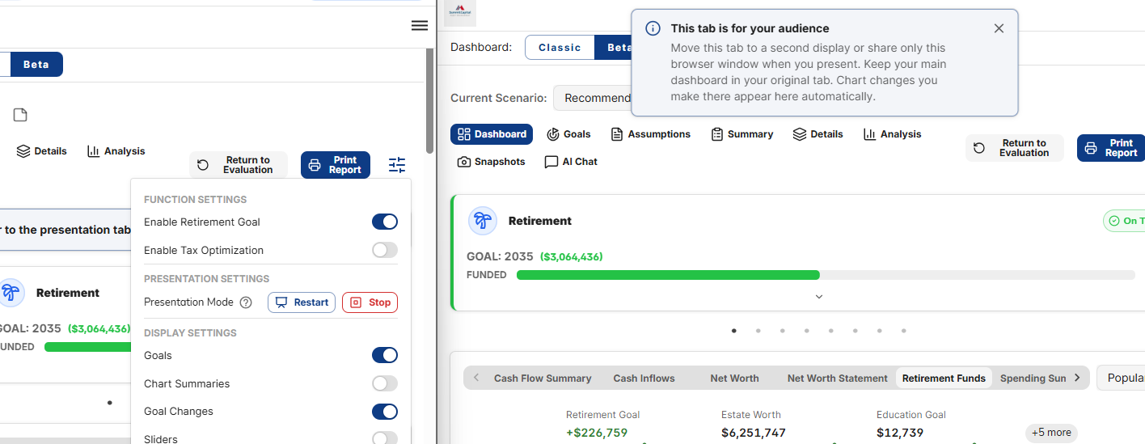Click the right arrow of chart tabs
1145x444 pixels.
pyautogui.click(x=1077, y=378)
